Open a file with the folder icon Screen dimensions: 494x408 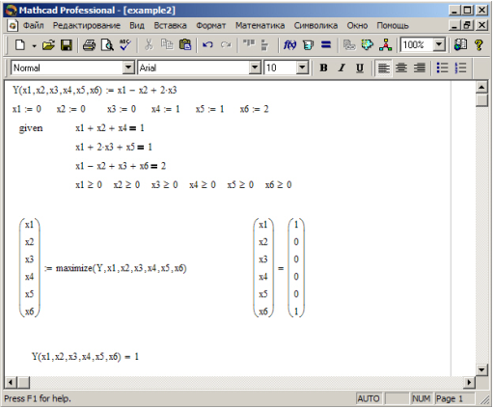coord(48,44)
